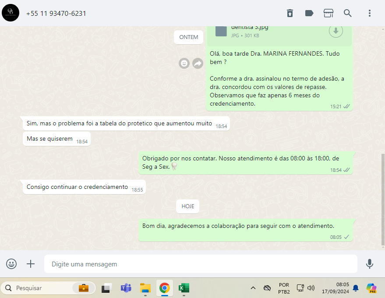Click the plus attach button
Image resolution: width=385 pixels, height=298 pixels.
click(31, 264)
